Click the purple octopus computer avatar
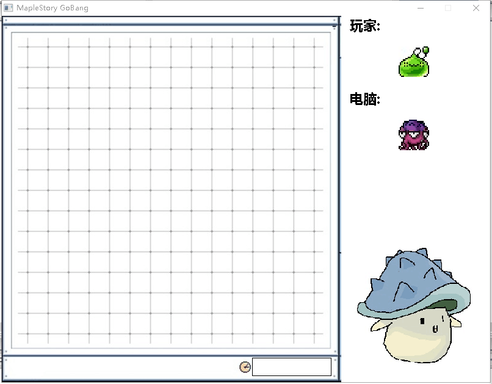 (414, 135)
